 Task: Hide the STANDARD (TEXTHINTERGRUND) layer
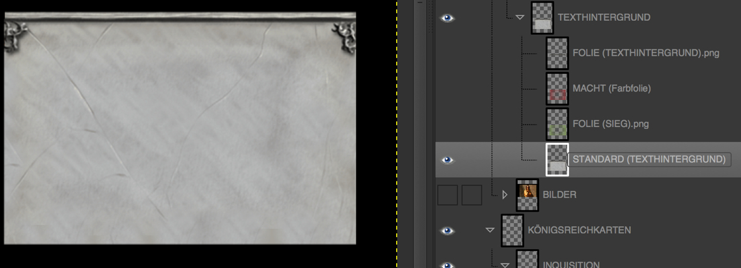click(447, 160)
